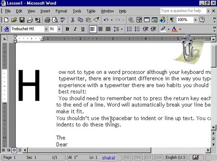Screen dimensions: 217x162
Task: Toggle Italic formatting
Action: point(75,29)
